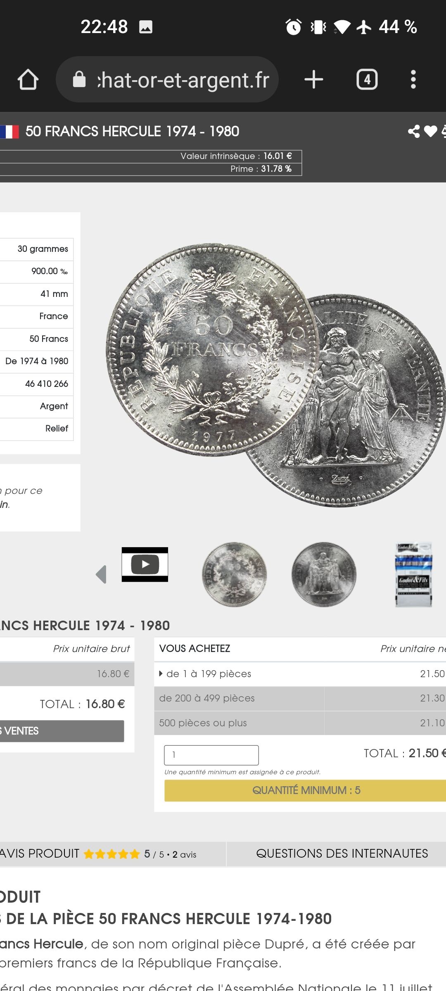Add coin to favorites with heart icon

[x=430, y=131]
